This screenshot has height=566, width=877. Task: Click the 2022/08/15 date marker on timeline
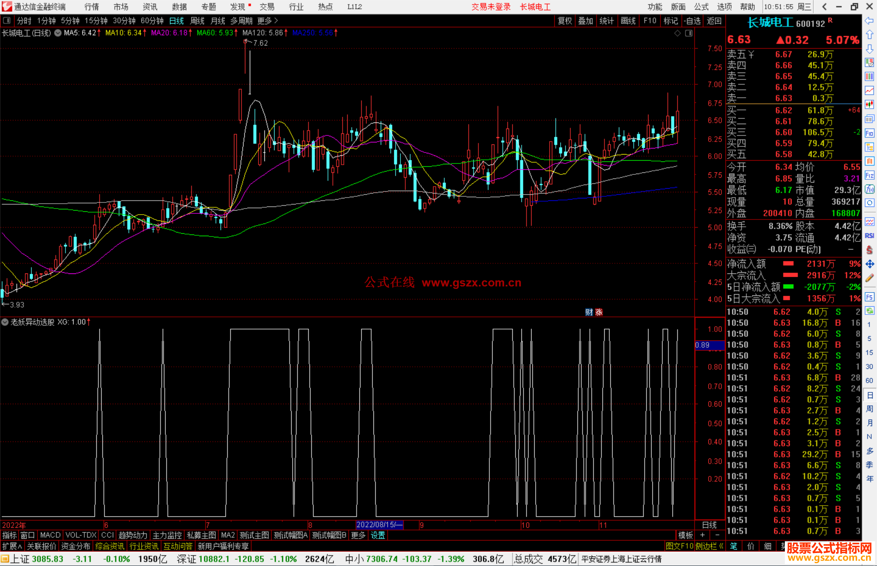(380, 525)
